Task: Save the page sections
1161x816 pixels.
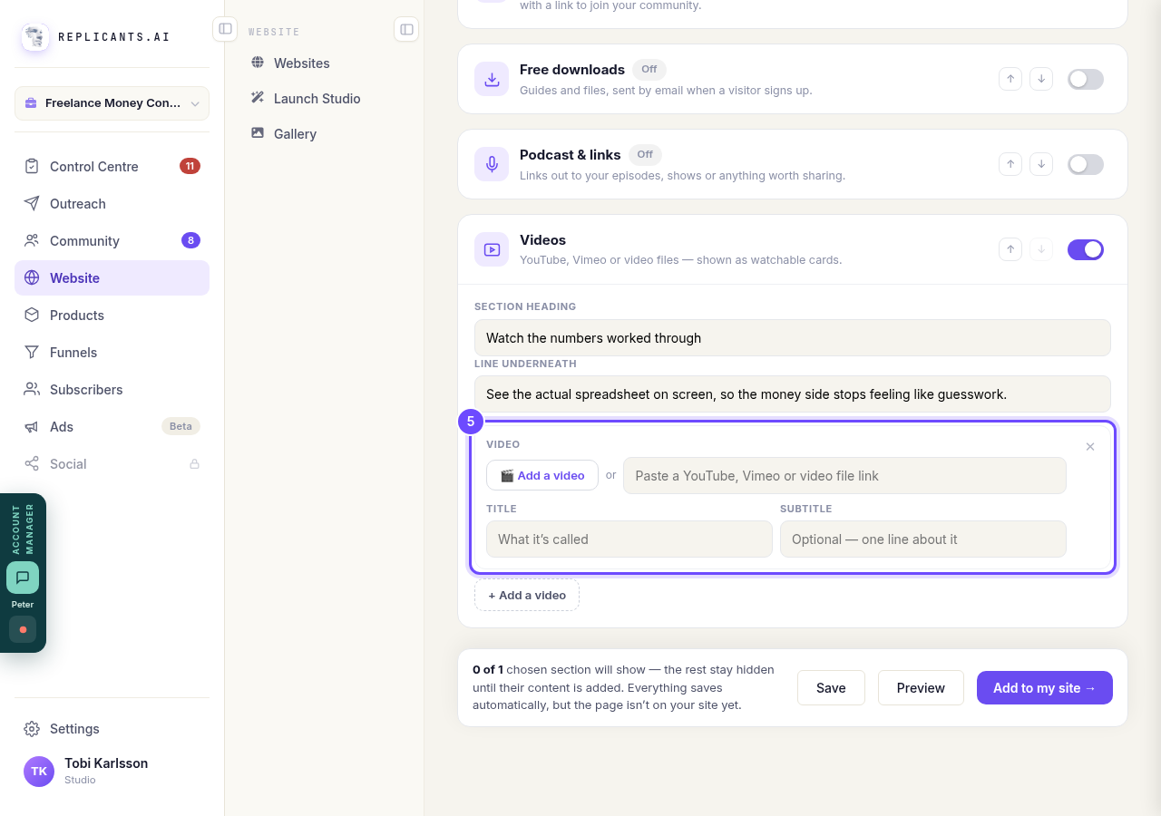Action: 831,688
